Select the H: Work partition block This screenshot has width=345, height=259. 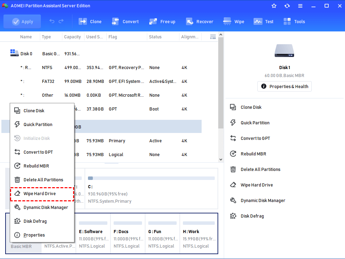pos(199,233)
